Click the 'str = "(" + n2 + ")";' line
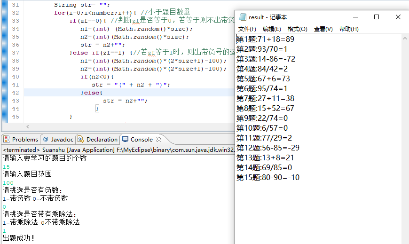The image size is (409, 244). [131, 85]
